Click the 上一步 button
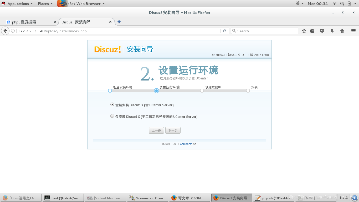 pyautogui.click(x=156, y=130)
